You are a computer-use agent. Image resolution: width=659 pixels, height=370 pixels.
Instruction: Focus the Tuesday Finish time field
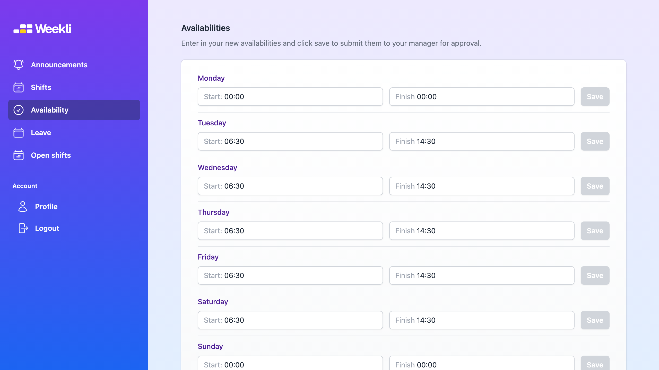tap(482, 141)
